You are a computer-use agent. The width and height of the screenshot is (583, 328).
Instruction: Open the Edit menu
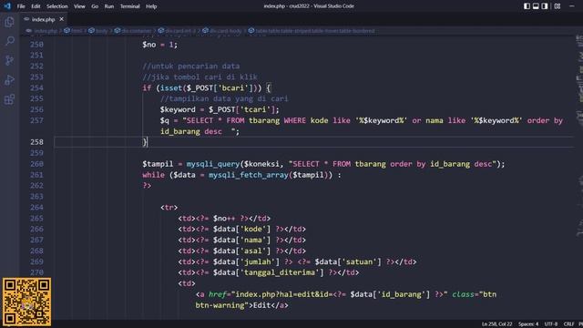(36, 6)
